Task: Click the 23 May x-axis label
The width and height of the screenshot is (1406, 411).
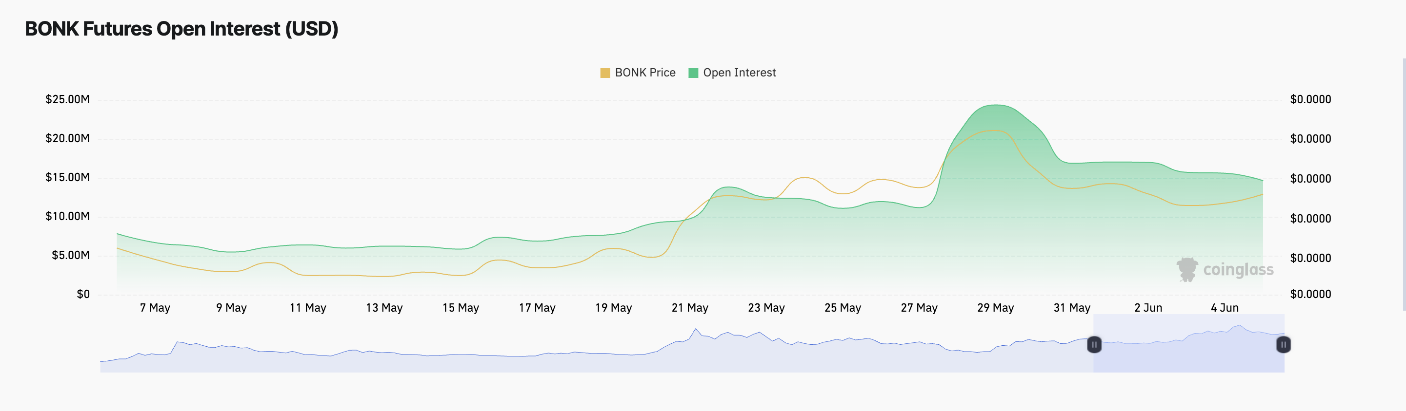Action: 766,308
